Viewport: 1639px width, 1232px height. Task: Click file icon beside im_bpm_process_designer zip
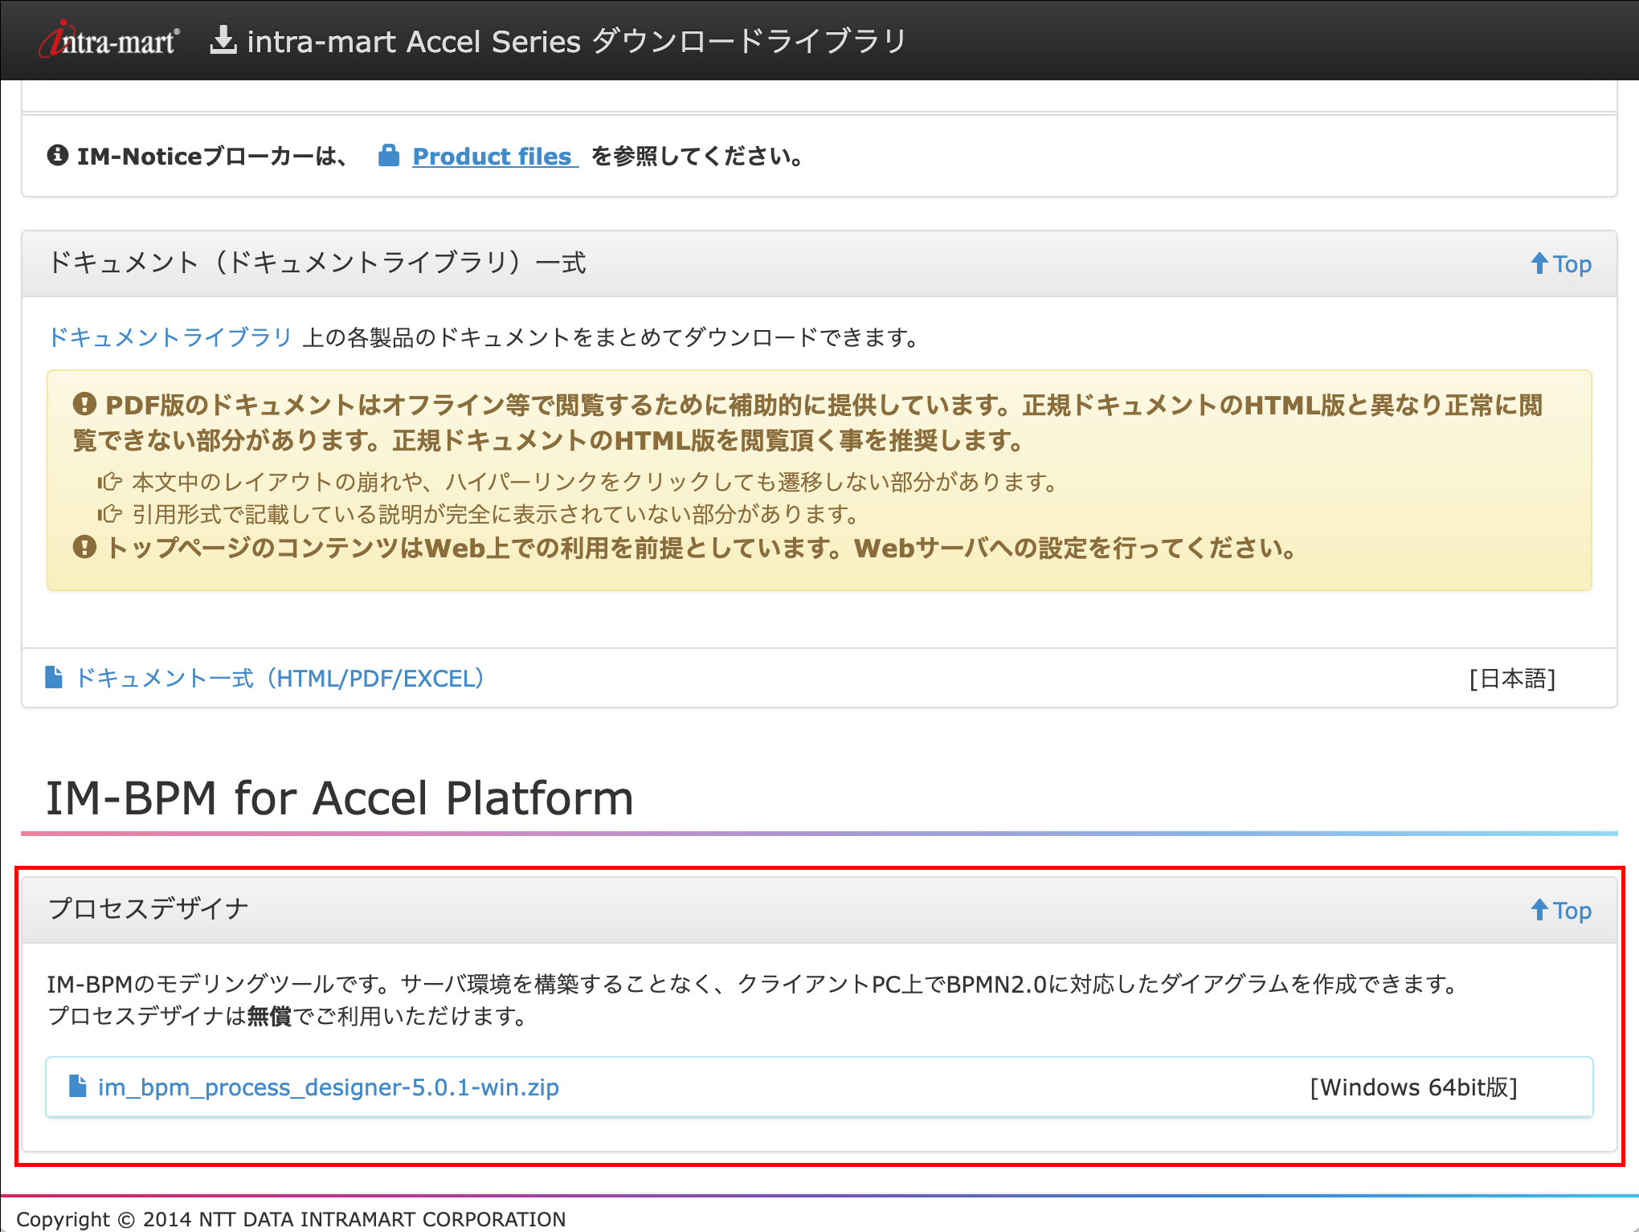[78, 1086]
